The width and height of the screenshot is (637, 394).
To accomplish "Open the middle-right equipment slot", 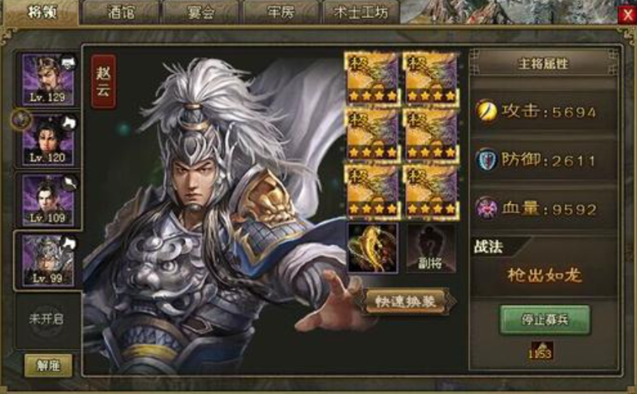I will [431, 136].
